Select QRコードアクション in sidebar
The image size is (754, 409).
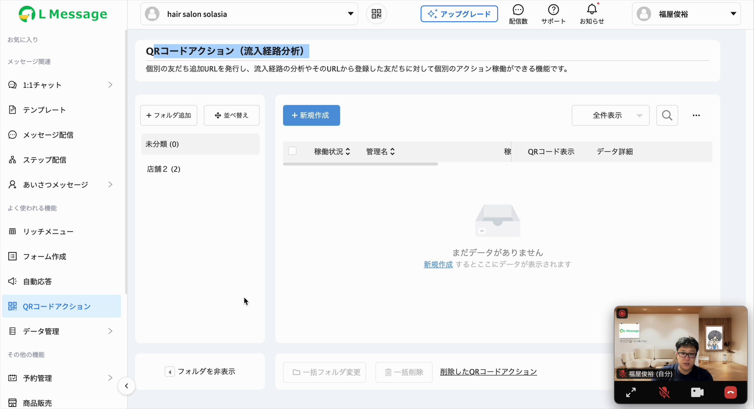tap(61, 306)
